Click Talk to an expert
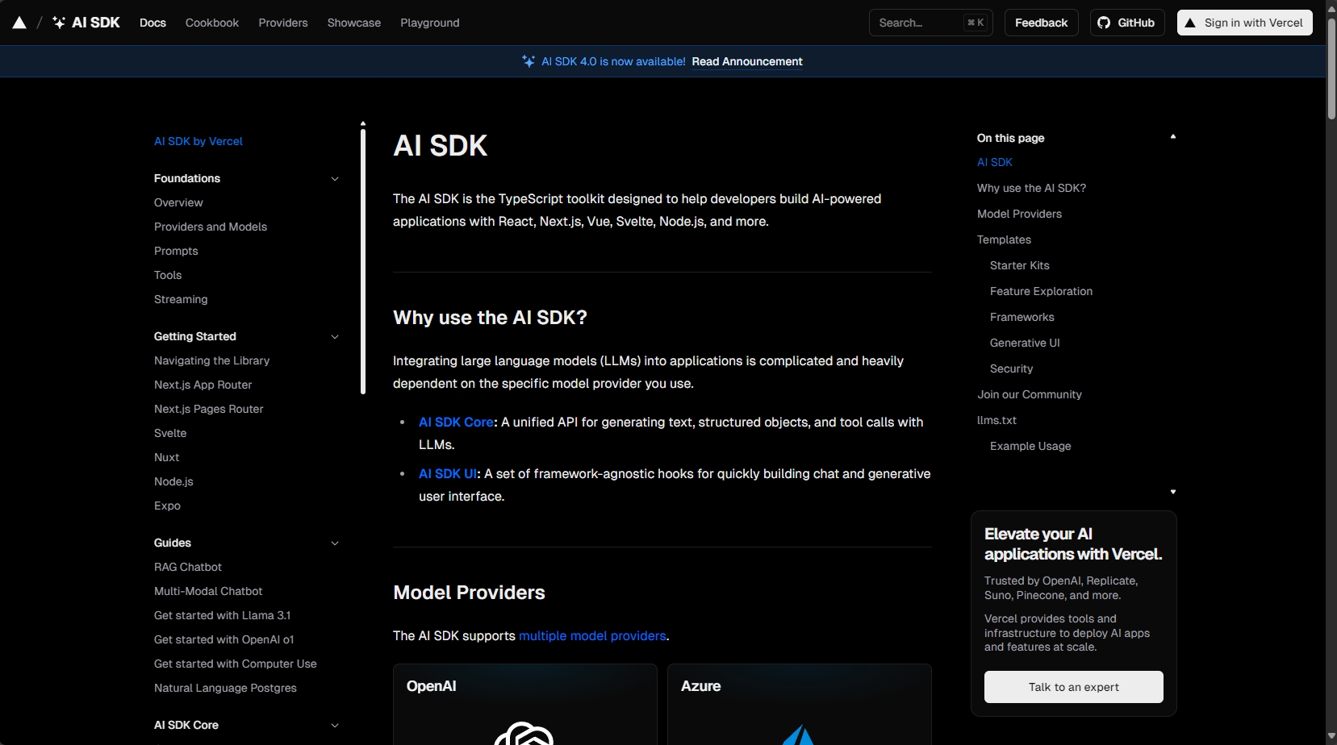This screenshot has width=1337, height=745. tap(1072, 687)
